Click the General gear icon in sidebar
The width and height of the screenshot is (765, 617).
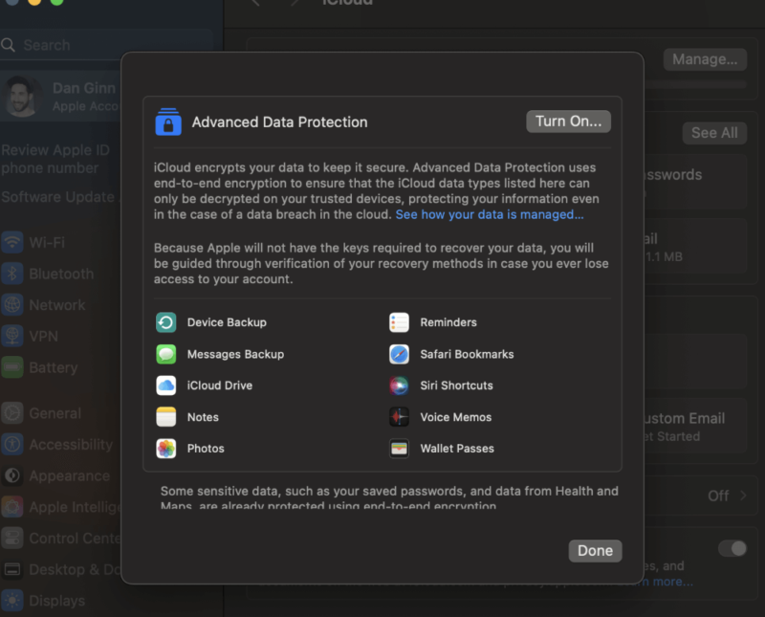12,413
